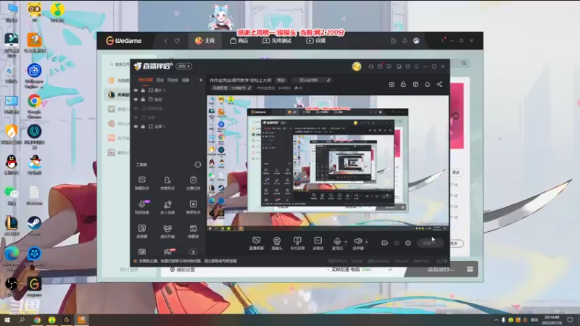Open the 虚拟形象 tool
580x326 pixels.
(167, 231)
